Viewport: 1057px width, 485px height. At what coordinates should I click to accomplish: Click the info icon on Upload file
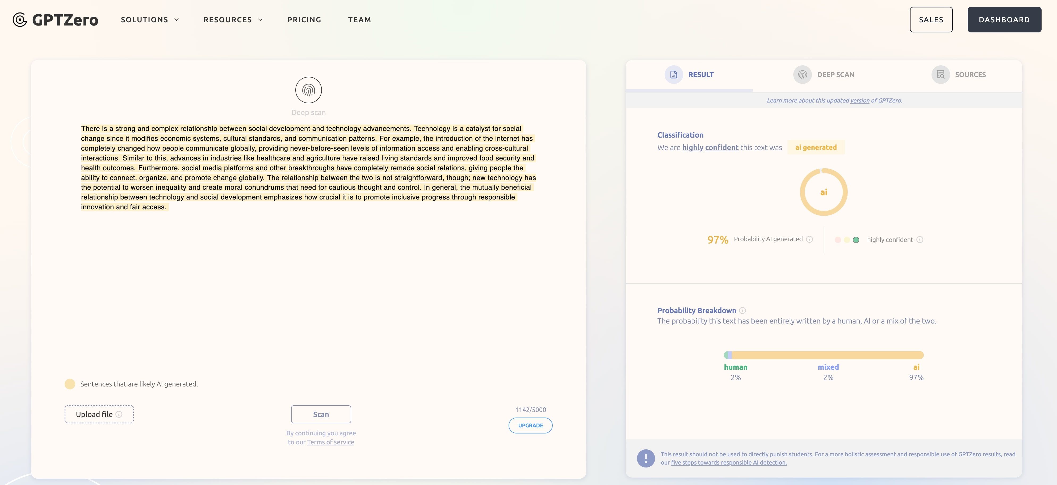coord(119,415)
